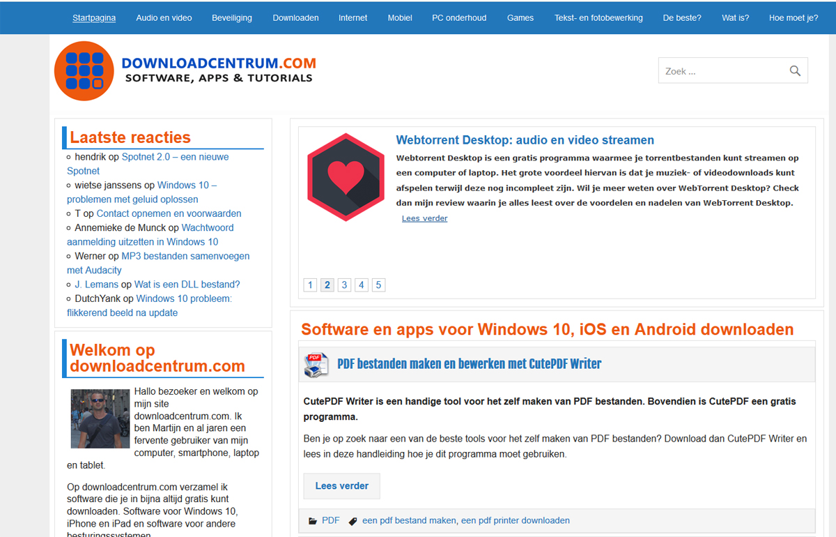Screen dimensions: 836x537
Task: Click the folder category icon beside PDF
Action: tap(312, 521)
